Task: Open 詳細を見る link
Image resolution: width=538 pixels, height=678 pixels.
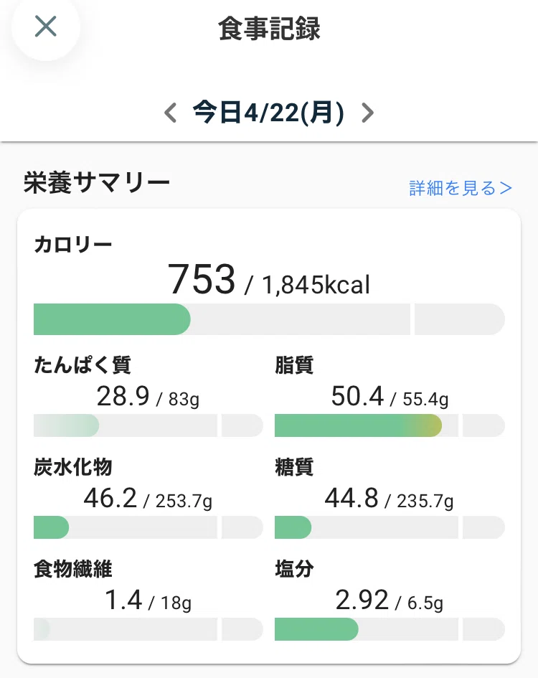Action: 461,188
